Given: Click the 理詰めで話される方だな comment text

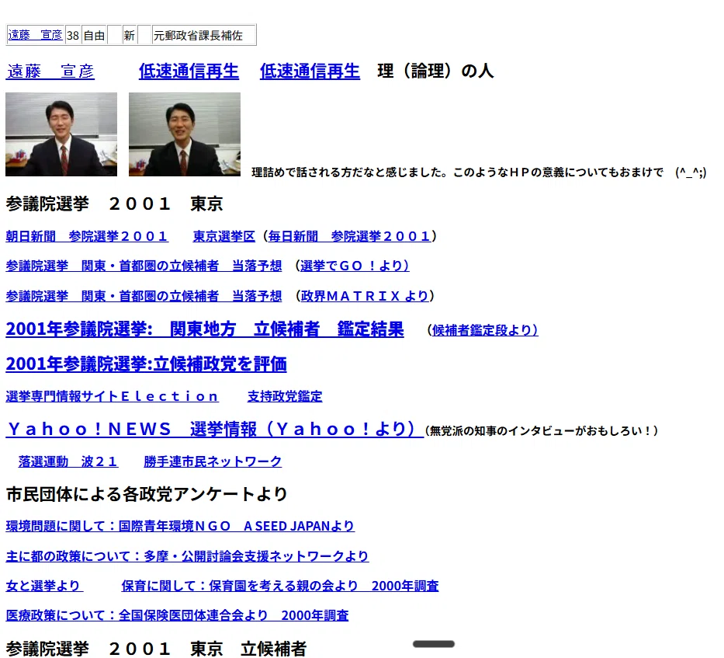Looking at the screenshot, I should click(x=479, y=172).
